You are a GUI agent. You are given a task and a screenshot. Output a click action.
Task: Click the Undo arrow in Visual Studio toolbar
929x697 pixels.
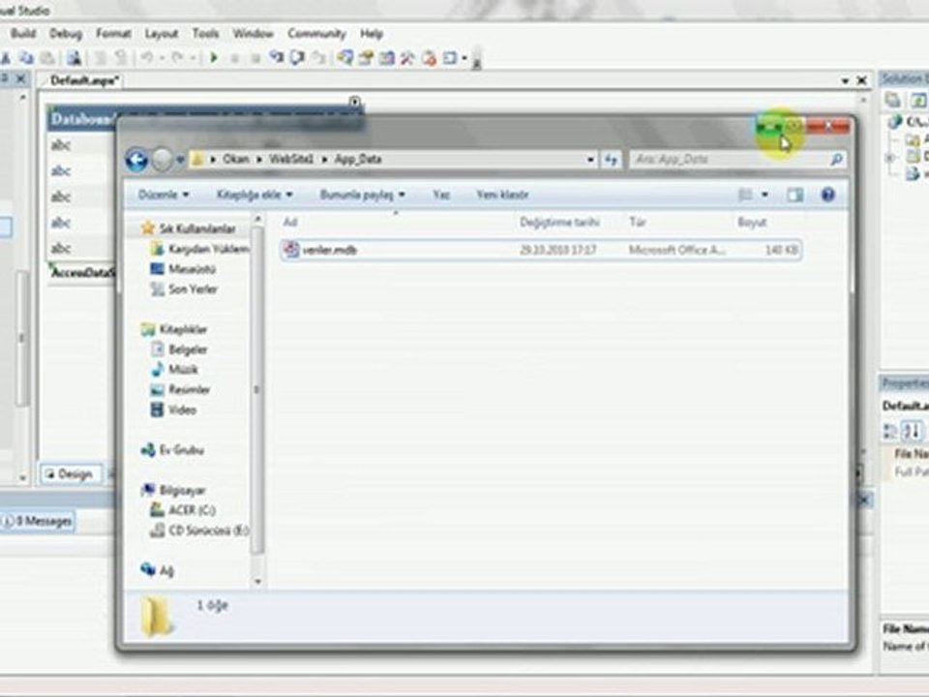pos(147,57)
